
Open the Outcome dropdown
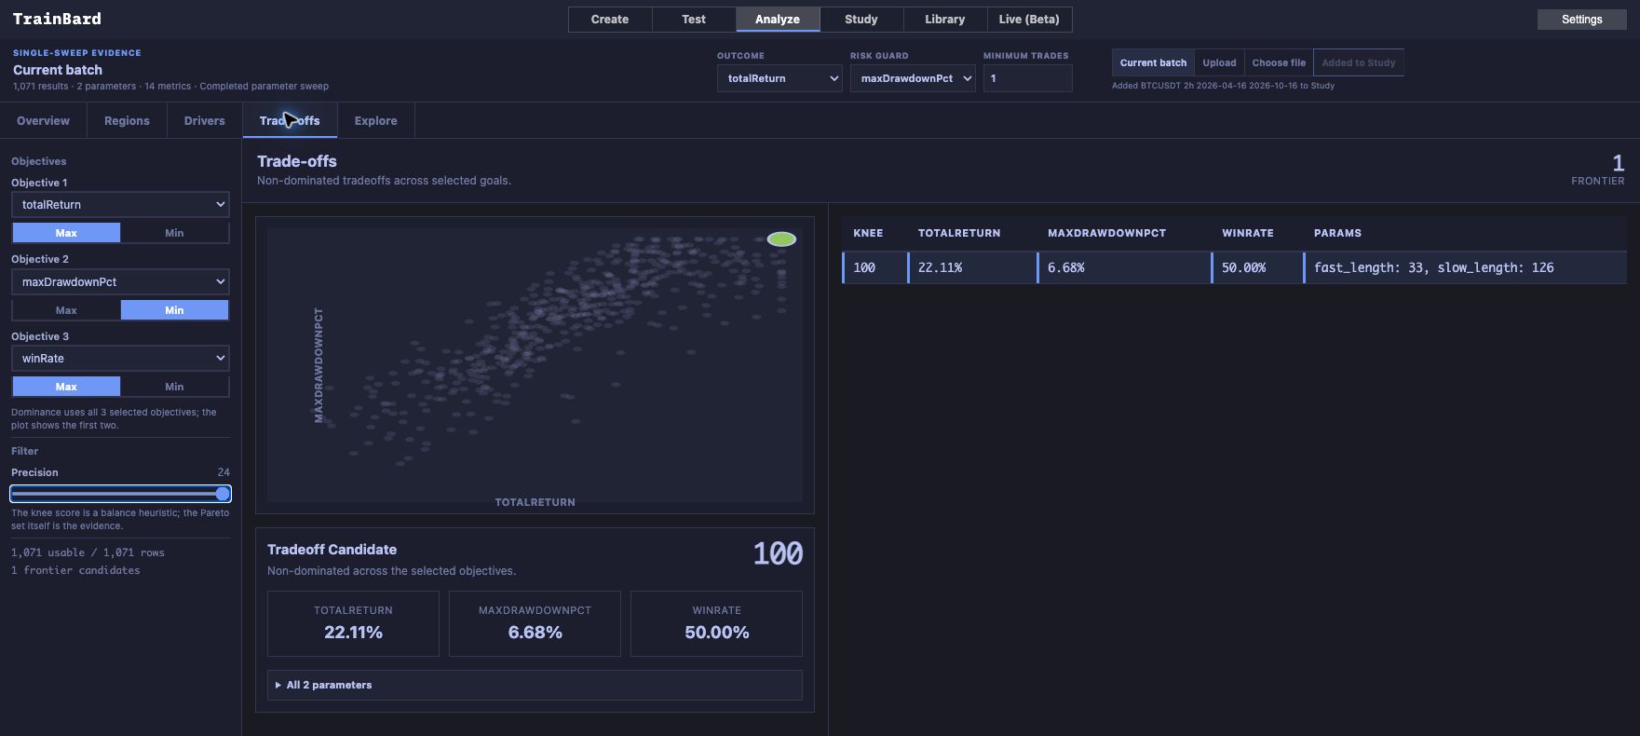[779, 78]
